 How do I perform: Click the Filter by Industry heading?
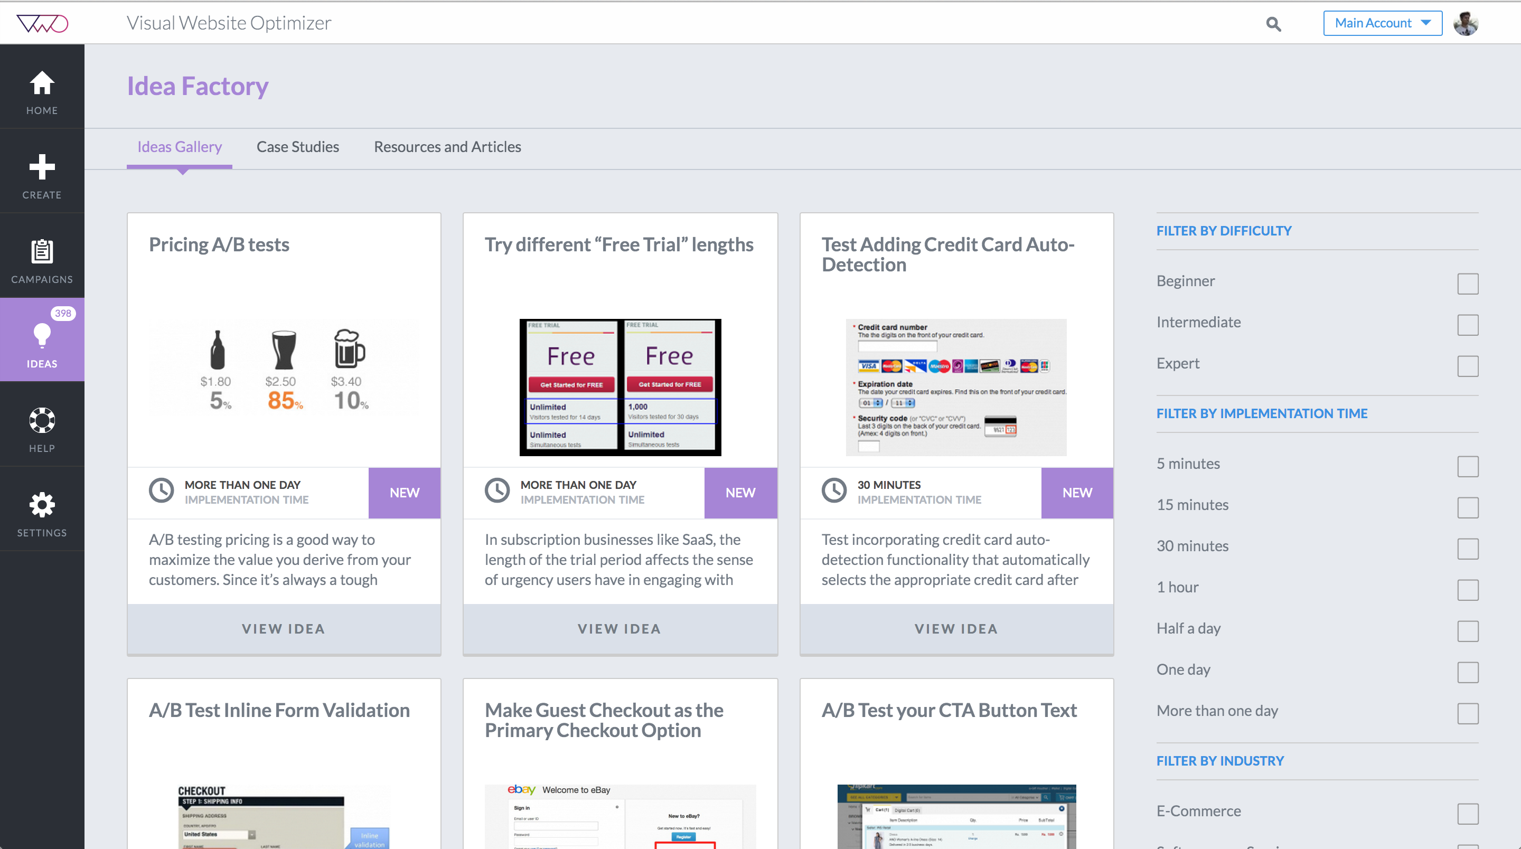[1220, 761]
